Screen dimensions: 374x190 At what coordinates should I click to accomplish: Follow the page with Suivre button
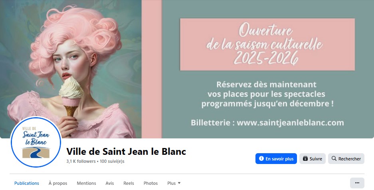click(x=313, y=159)
